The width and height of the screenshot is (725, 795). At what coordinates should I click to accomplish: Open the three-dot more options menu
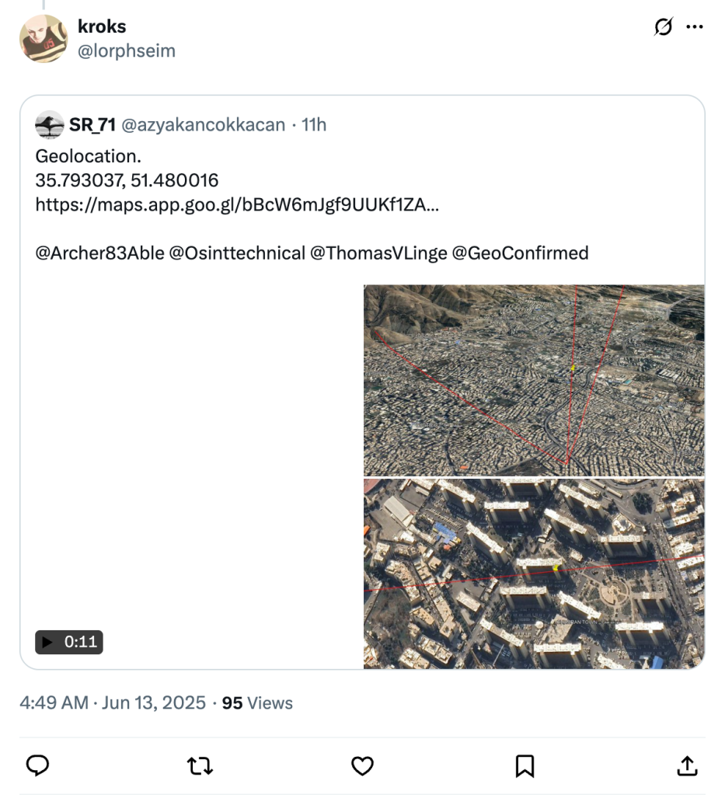pyautogui.click(x=694, y=27)
